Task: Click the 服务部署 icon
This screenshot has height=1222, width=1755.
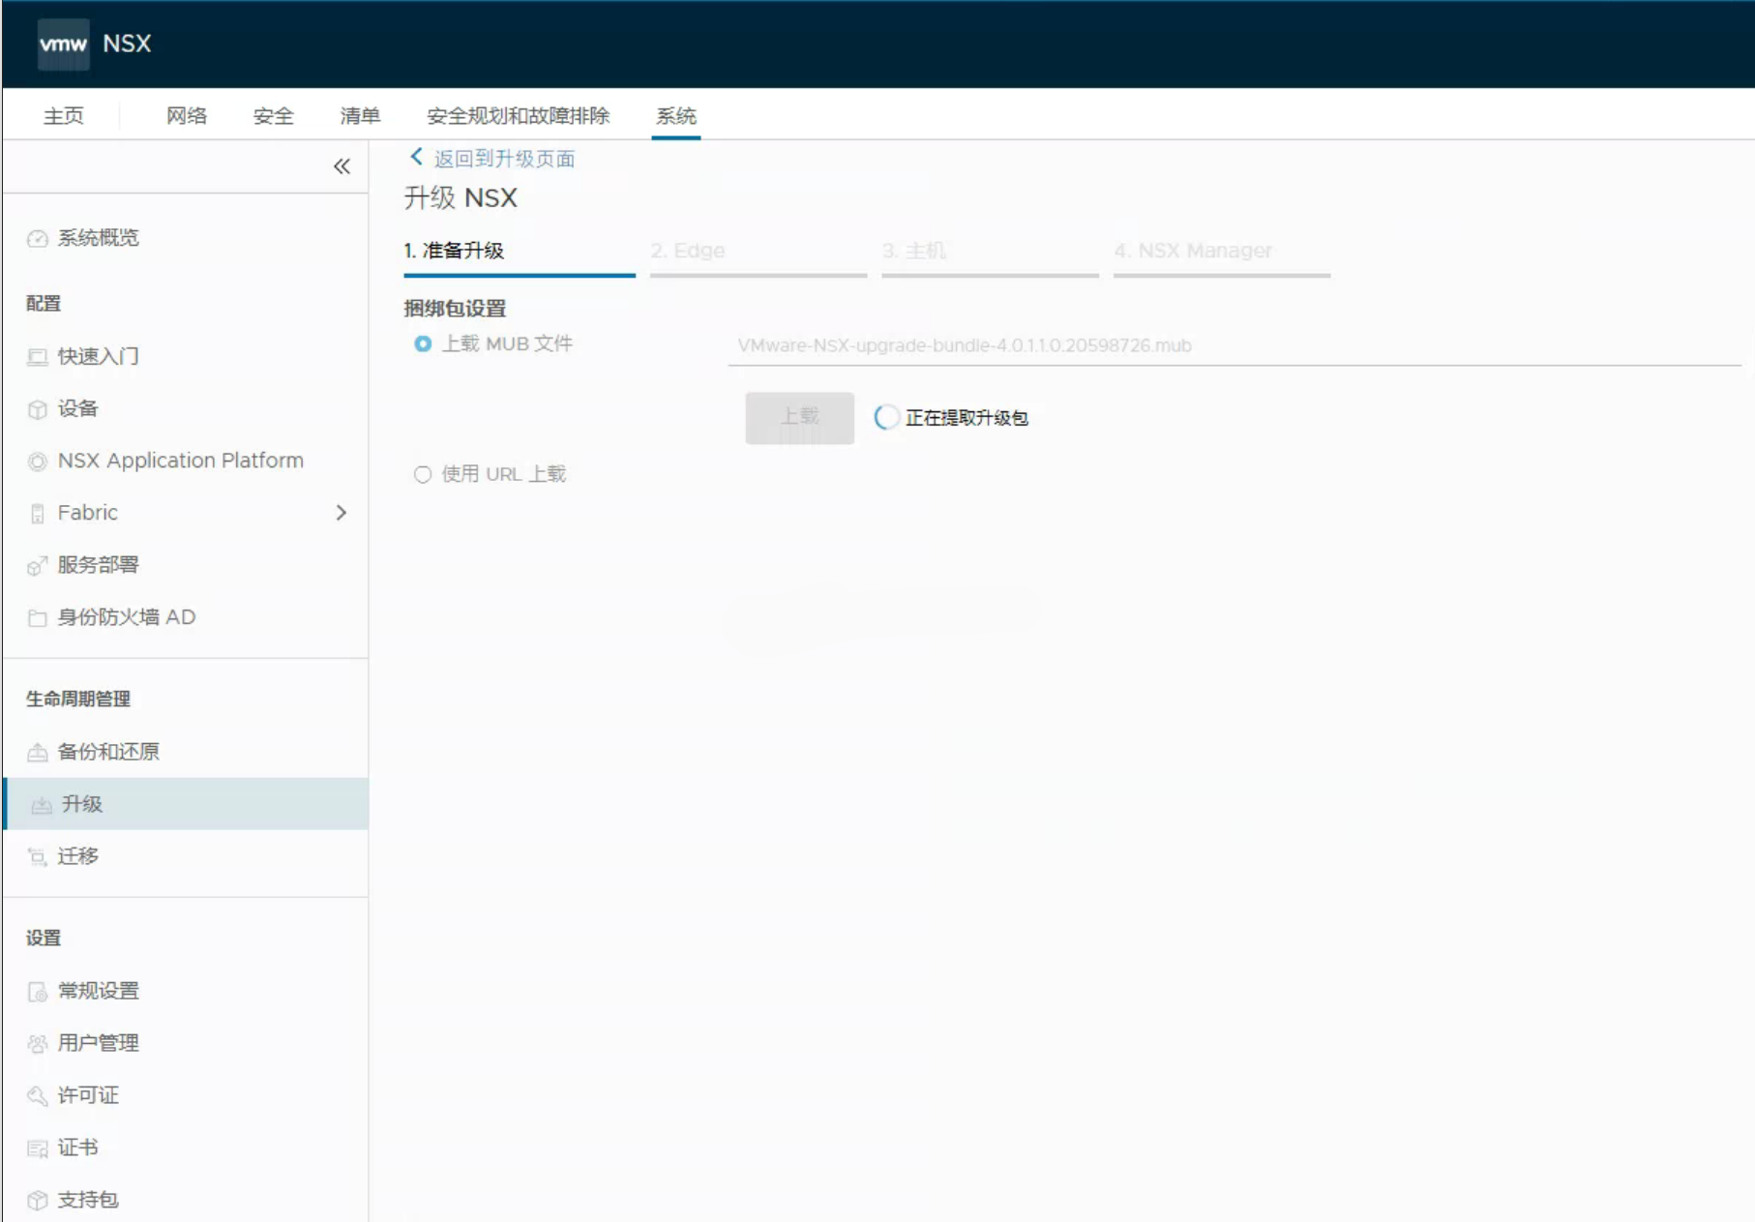Action: pos(38,566)
